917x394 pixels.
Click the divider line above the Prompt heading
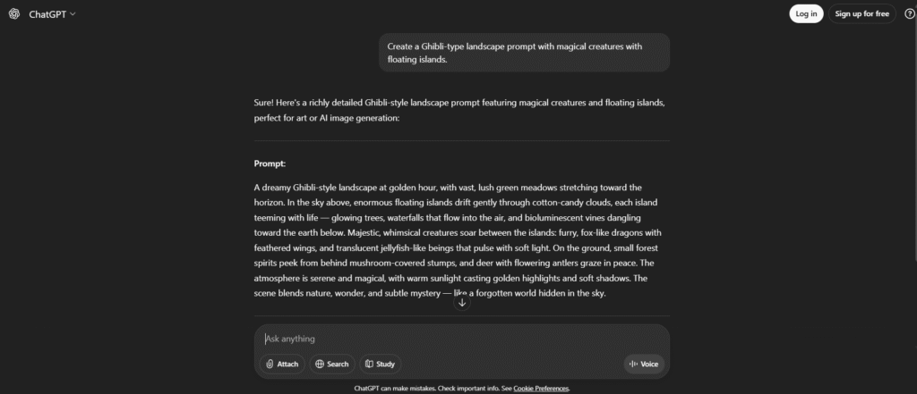pyautogui.click(x=461, y=140)
